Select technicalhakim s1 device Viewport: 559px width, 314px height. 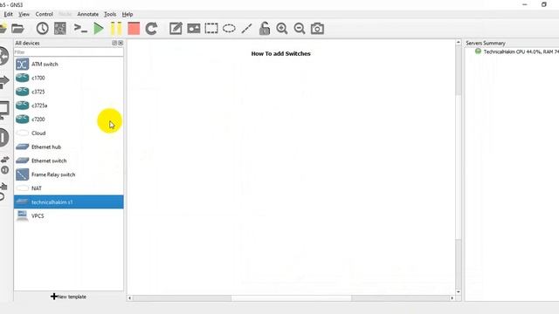(69, 201)
